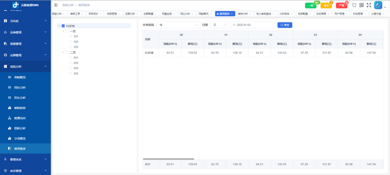390x175 pixels.
Task: Open the theme shirt icon in header
Action: (354, 5)
